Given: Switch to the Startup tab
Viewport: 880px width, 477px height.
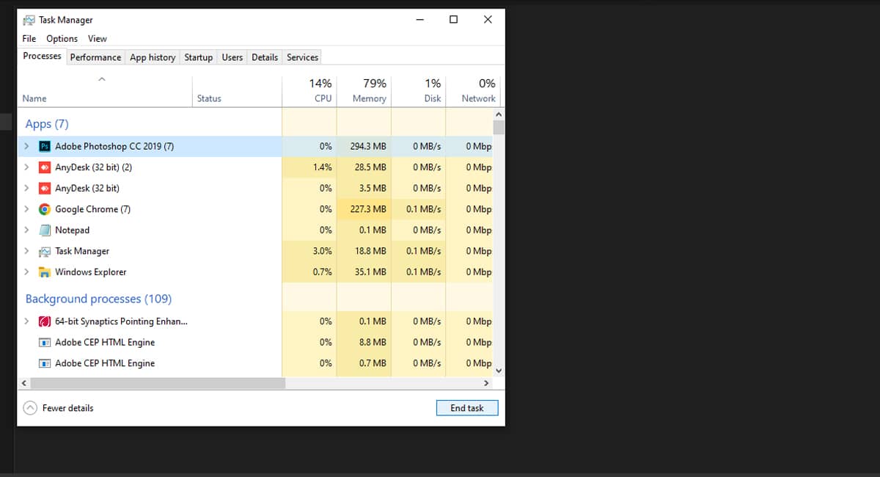Looking at the screenshot, I should (x=198, y=57).
